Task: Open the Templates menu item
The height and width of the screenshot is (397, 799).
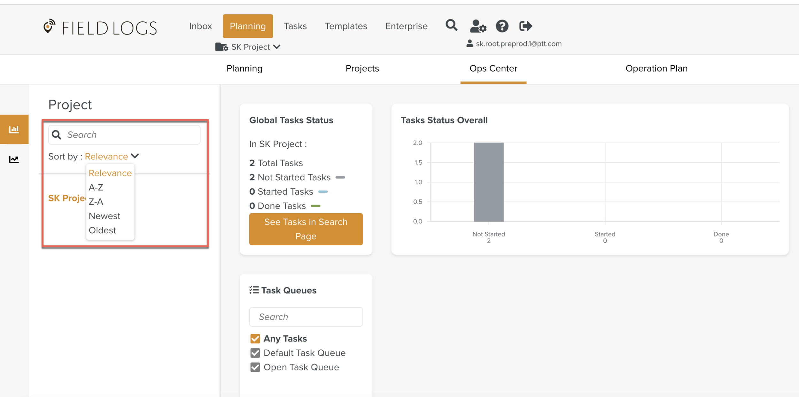Action: [346, 26]
